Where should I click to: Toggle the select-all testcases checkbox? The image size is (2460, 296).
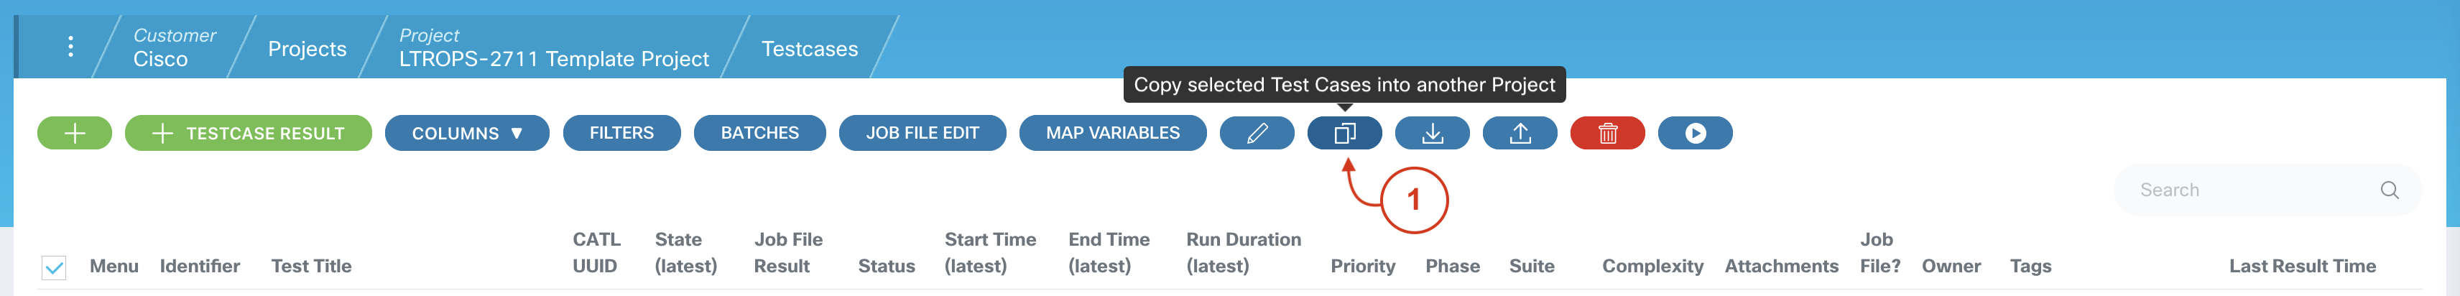coord(55,267)
